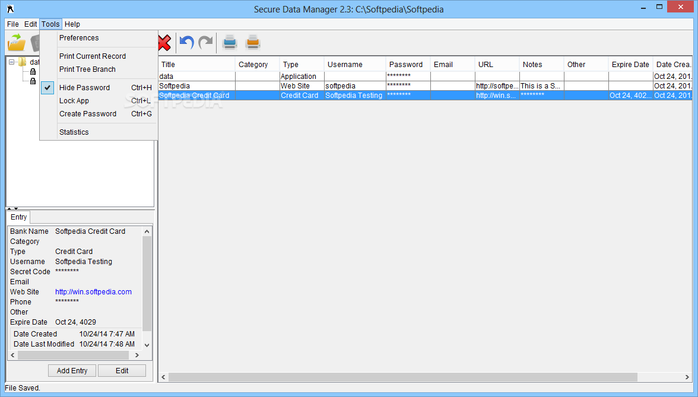The width and height of the screenshot is (698, 397).
Task: Open the Edit menu
Action: [x=30, y=24]
